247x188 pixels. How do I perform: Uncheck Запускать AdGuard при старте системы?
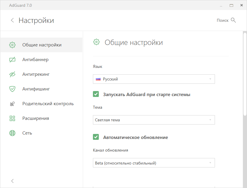click(96, 94)
